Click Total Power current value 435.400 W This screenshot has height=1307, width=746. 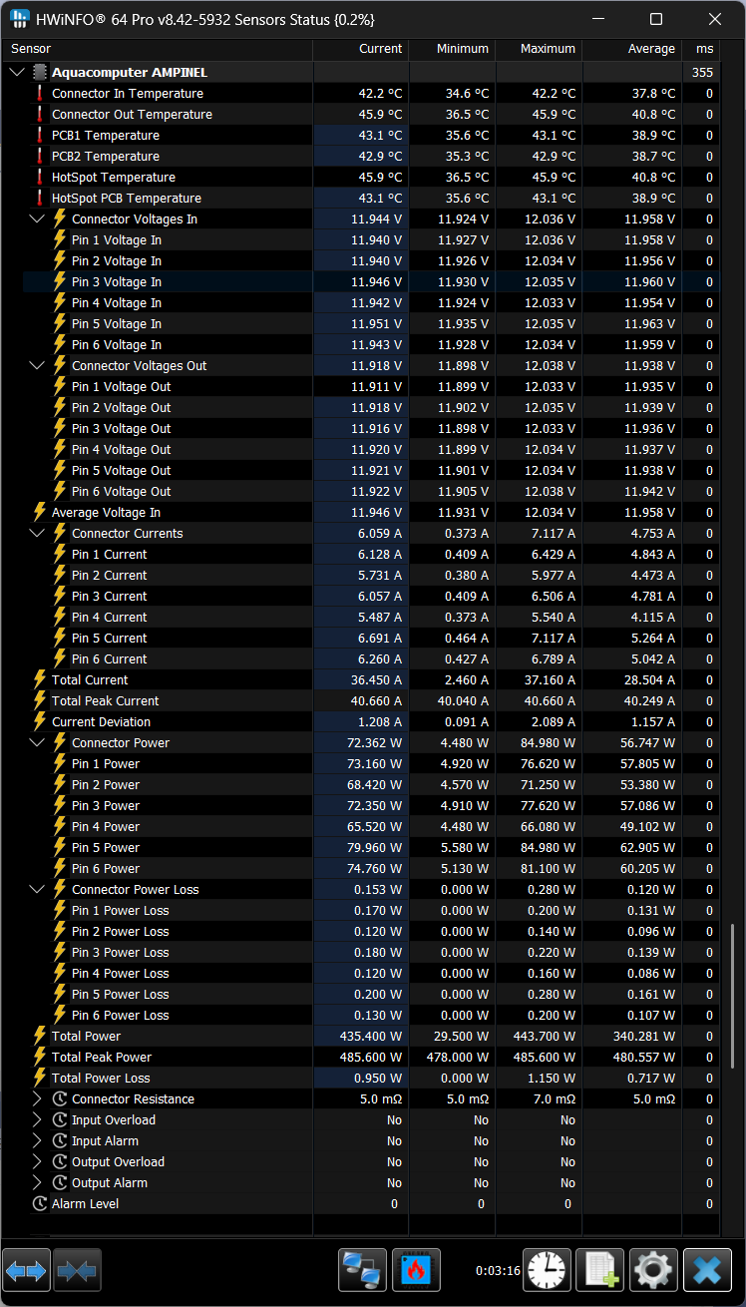370,1036
